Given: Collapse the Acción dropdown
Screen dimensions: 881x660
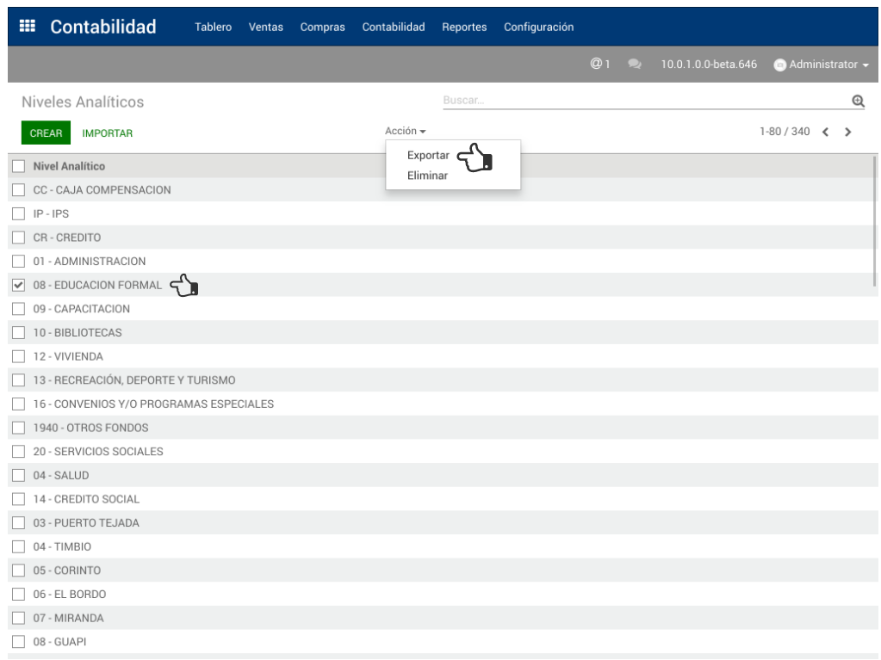Looking at the screenshot, I should pyautogui.click(x=405, y=132).
